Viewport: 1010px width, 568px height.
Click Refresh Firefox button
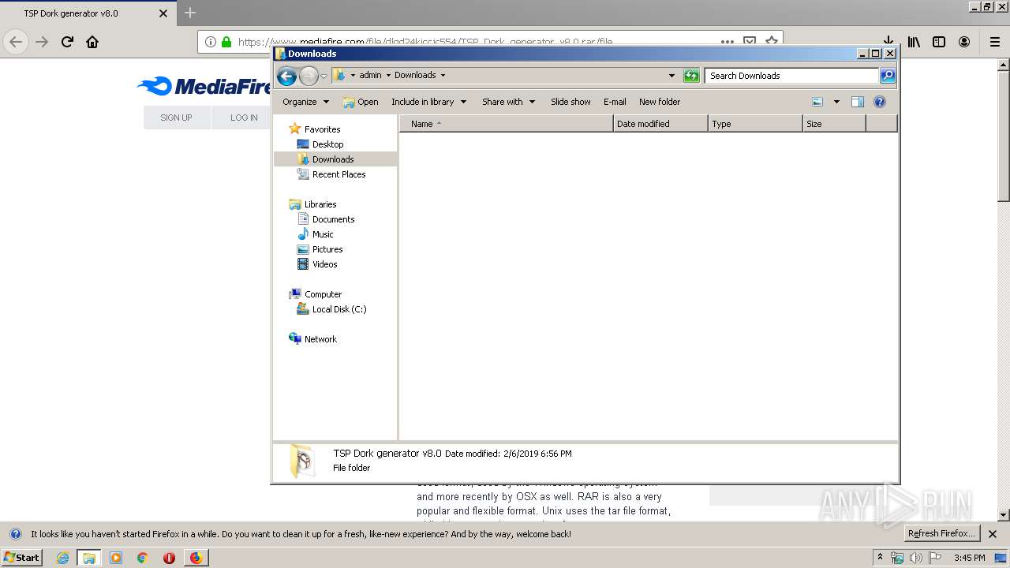point(941,533)
